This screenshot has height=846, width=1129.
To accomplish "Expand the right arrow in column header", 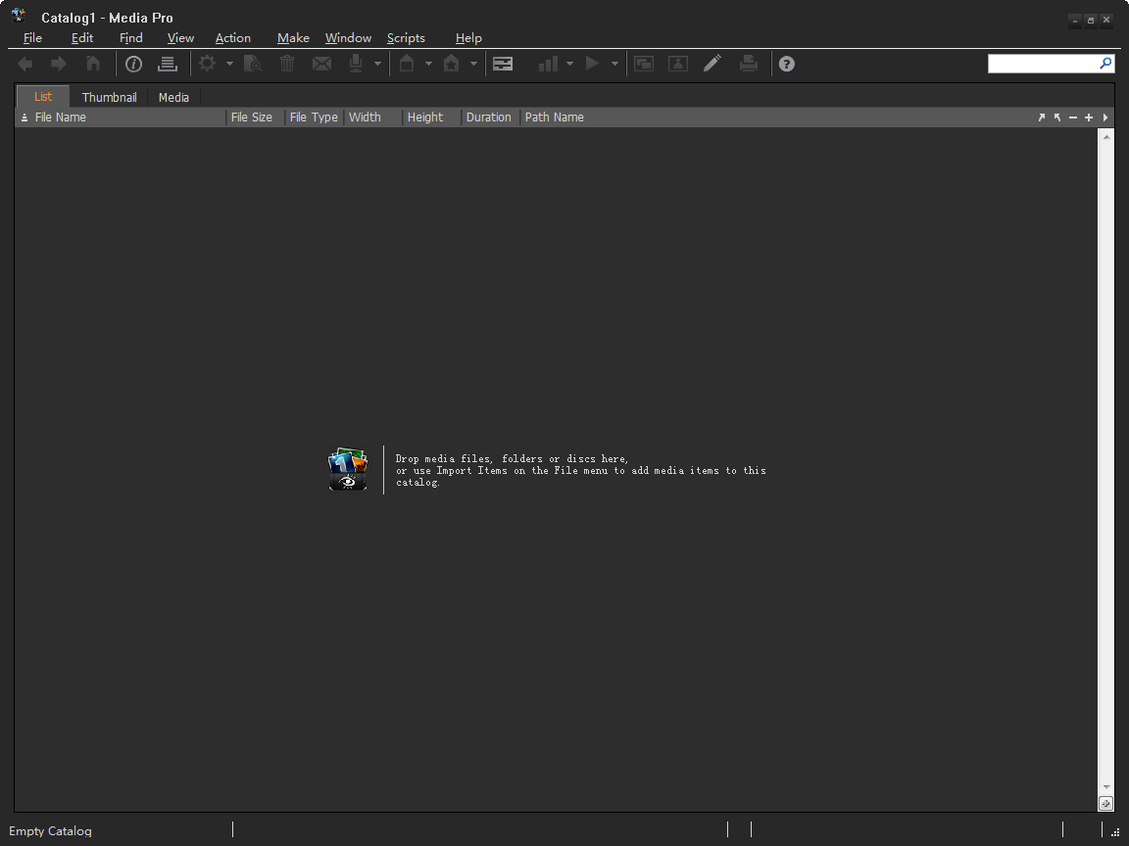I will point(1105,117).
